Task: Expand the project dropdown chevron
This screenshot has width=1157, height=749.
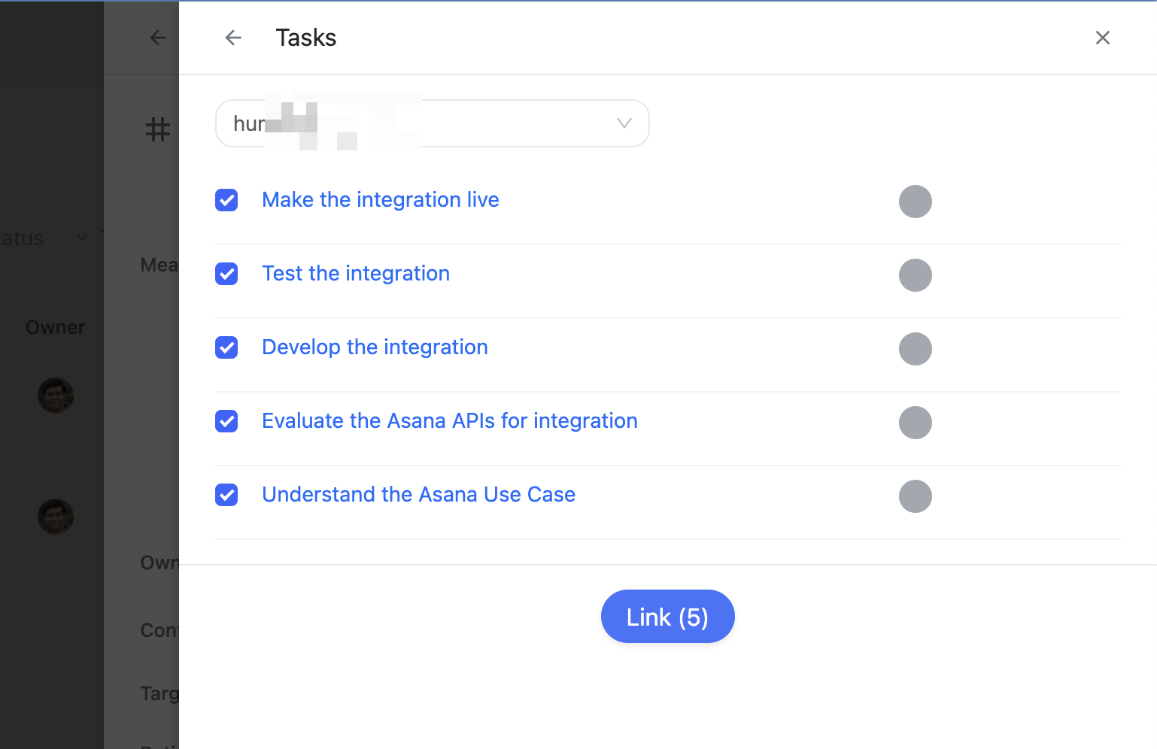Action: (624, 123)
